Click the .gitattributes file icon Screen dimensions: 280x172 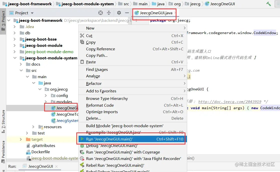point(28,145)
